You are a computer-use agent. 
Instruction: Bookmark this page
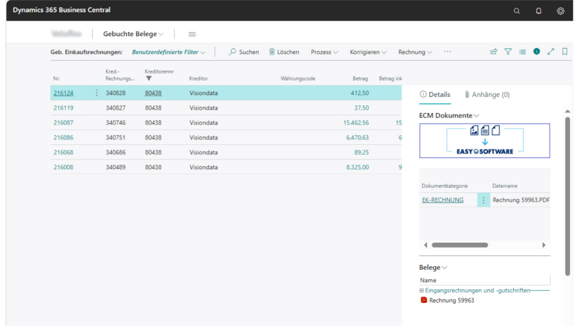pos(565,52)
